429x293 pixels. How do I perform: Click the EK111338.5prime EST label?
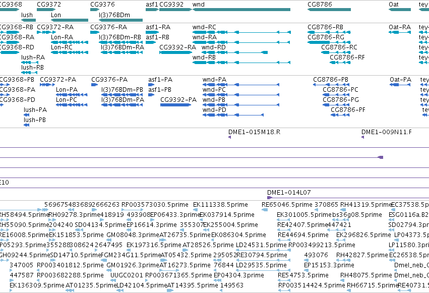point(220,205)
